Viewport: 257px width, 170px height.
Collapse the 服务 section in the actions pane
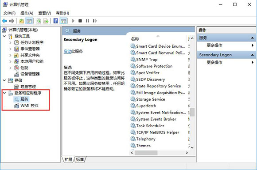(x=252, y=38)
